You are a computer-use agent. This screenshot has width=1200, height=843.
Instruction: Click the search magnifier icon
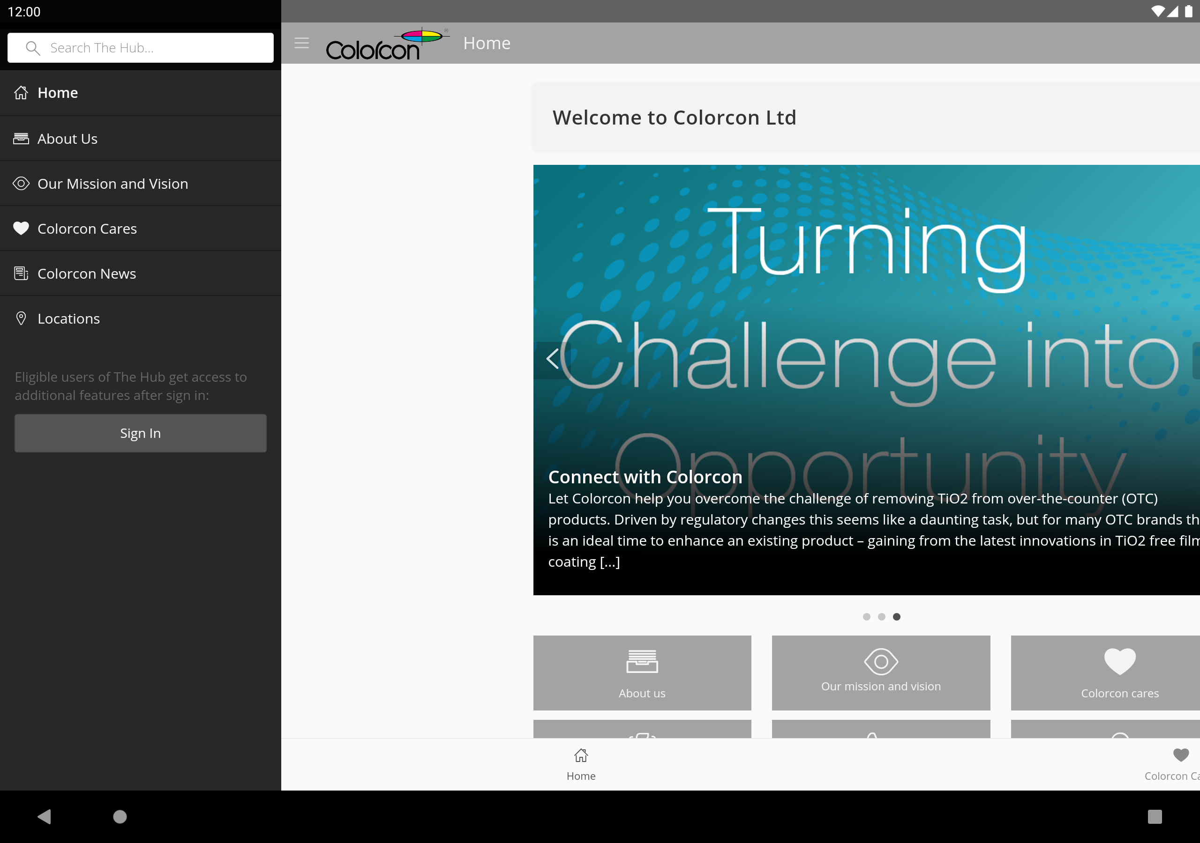click(33, 48)
